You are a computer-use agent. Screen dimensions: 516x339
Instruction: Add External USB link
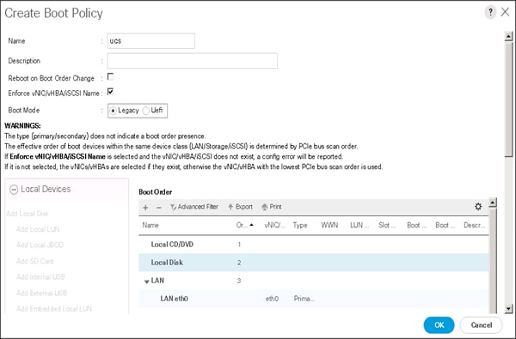pos(41,293)
